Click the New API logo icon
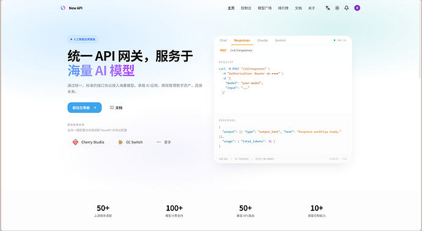The image size is (422, 231). click(63, 8)
